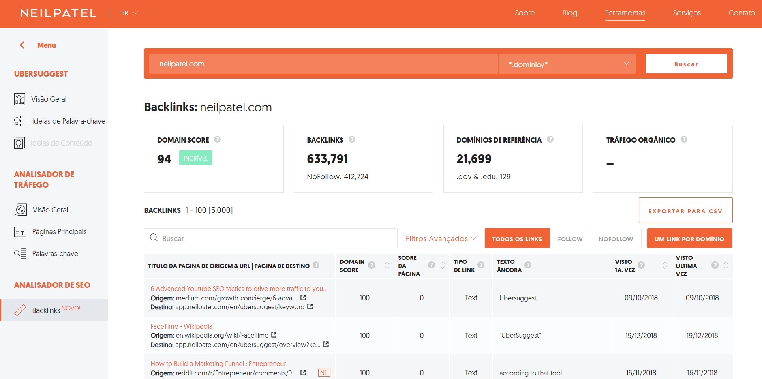Click help icon in Tipo de Link column
The image size is (762, 379).
pos(481,265)
